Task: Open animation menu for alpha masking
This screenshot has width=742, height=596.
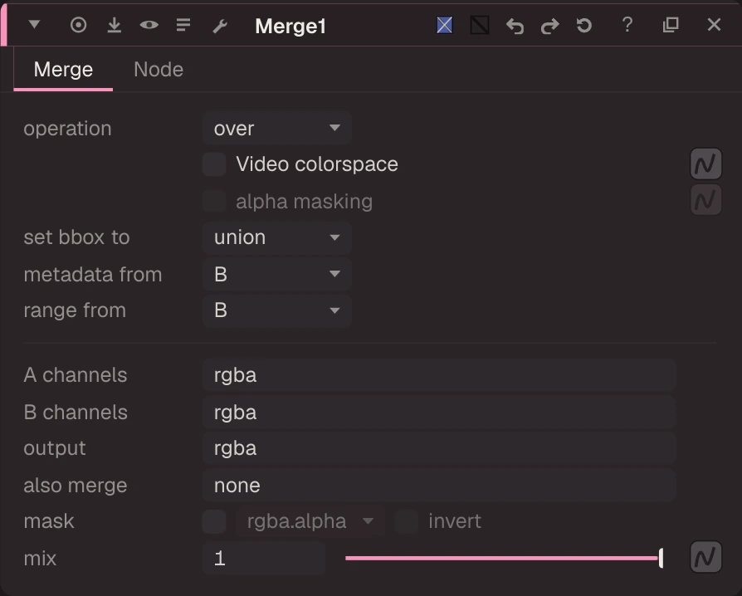Action: click(706, 200)
